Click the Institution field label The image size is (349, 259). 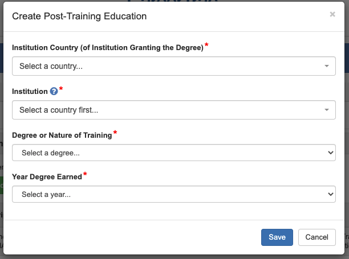click(x=30, y=92)
